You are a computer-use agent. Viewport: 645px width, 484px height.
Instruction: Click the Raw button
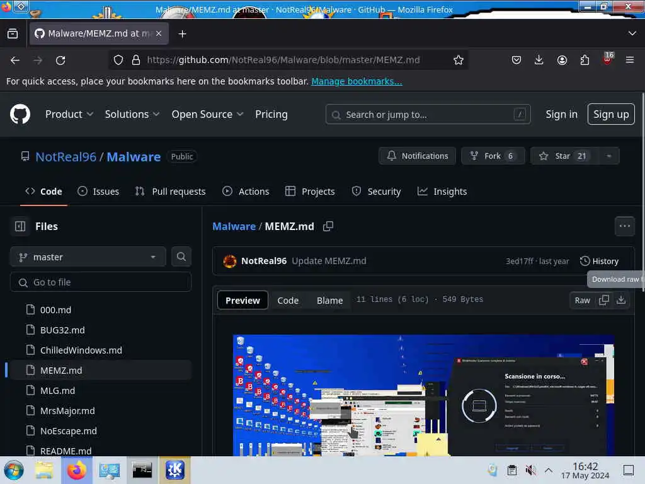[582, 300]
